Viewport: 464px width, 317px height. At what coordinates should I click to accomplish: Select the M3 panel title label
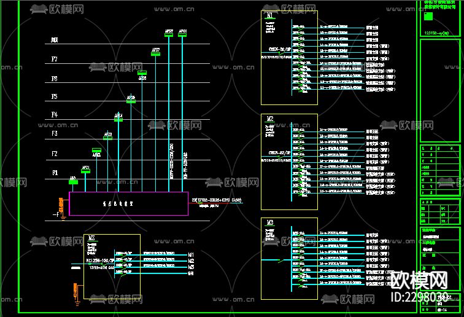click(x=270, y=222)
